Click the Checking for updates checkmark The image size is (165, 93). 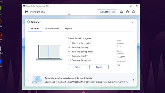69,43
